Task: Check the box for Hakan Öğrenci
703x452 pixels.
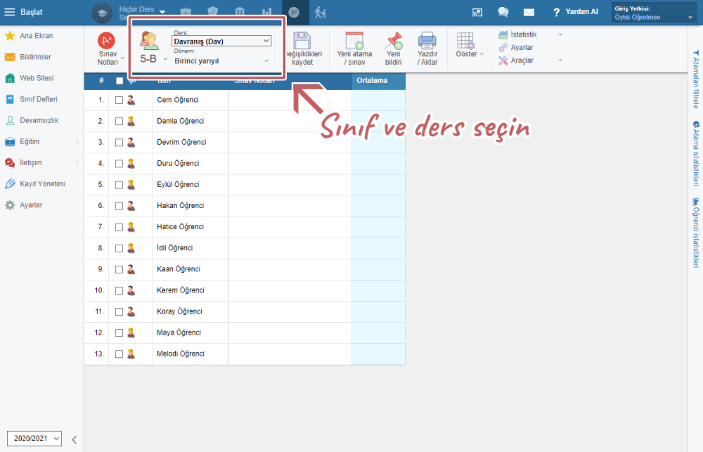Action: click(119, 206)
